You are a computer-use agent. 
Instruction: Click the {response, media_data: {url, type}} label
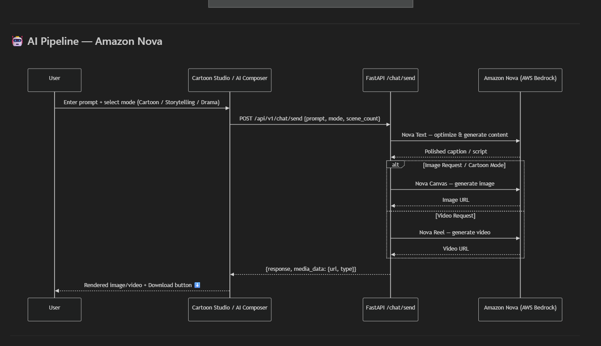point(311,269)
